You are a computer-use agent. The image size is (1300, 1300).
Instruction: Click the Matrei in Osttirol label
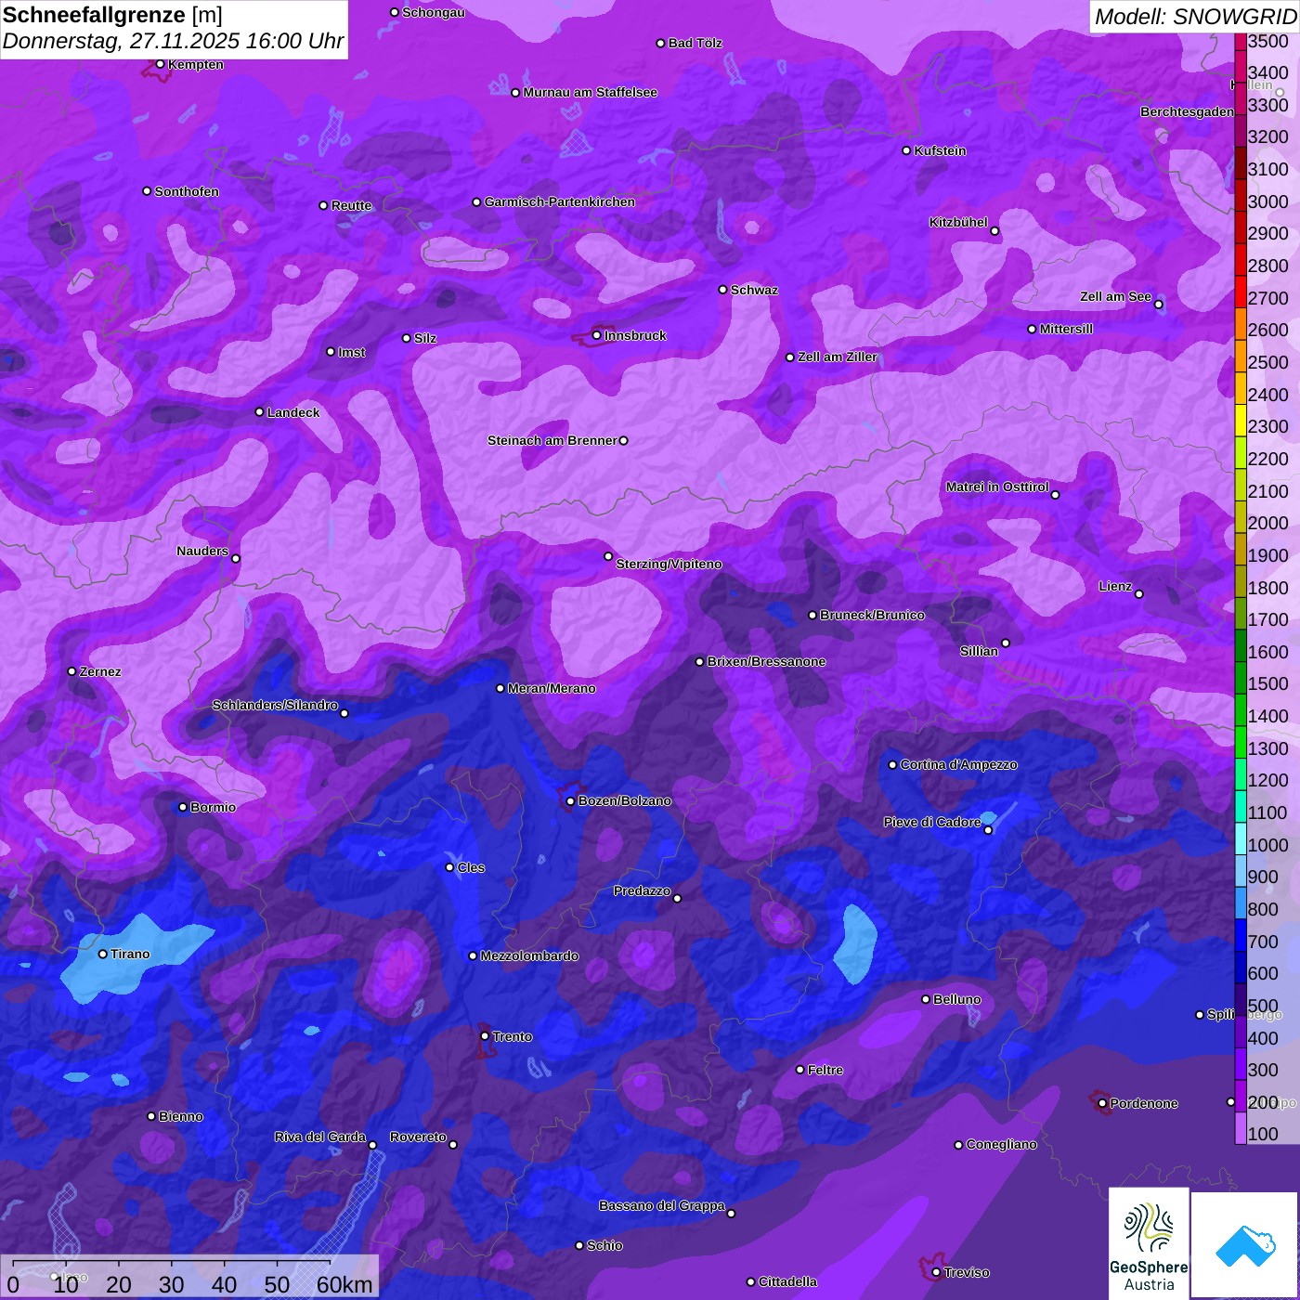[x=997, y=487]
